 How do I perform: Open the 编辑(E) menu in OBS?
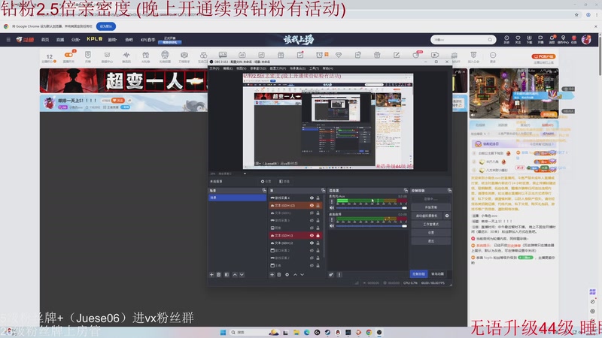click(x=228, y=68)
